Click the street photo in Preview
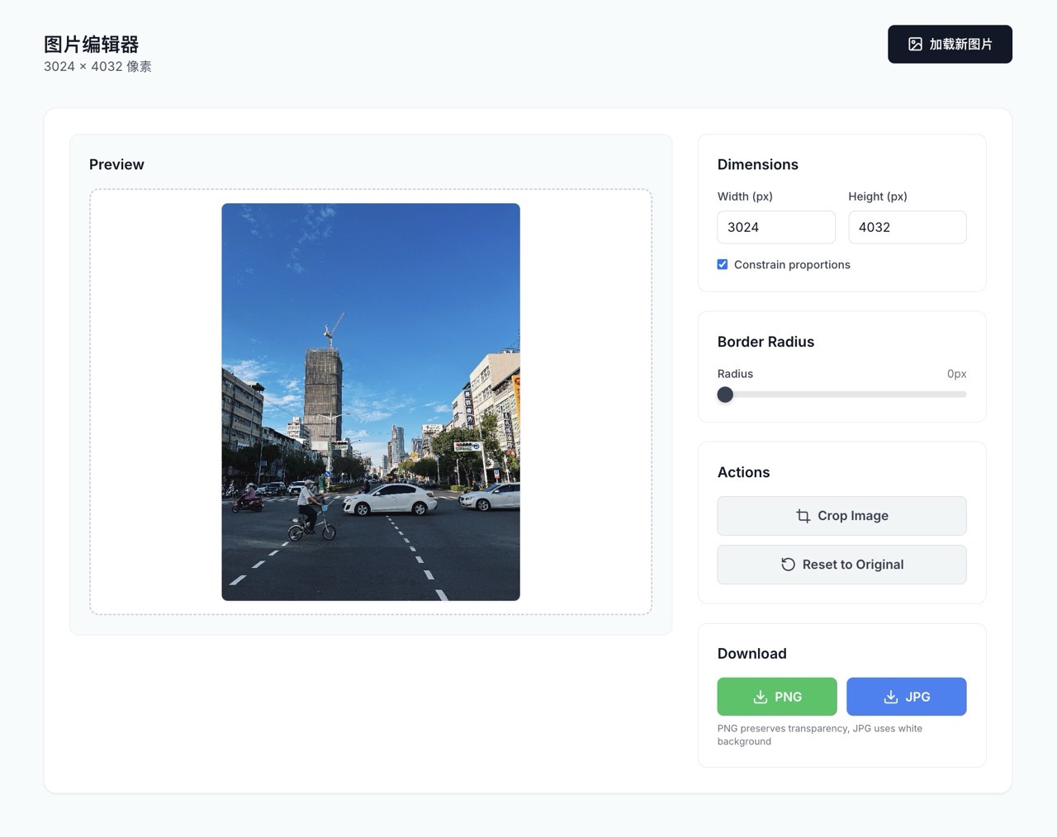Screen dimensions: 1057x837 [371, 402]
